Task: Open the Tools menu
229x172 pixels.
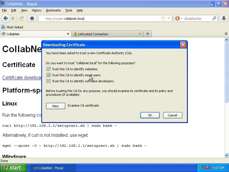Action: (x=69, y=10)
